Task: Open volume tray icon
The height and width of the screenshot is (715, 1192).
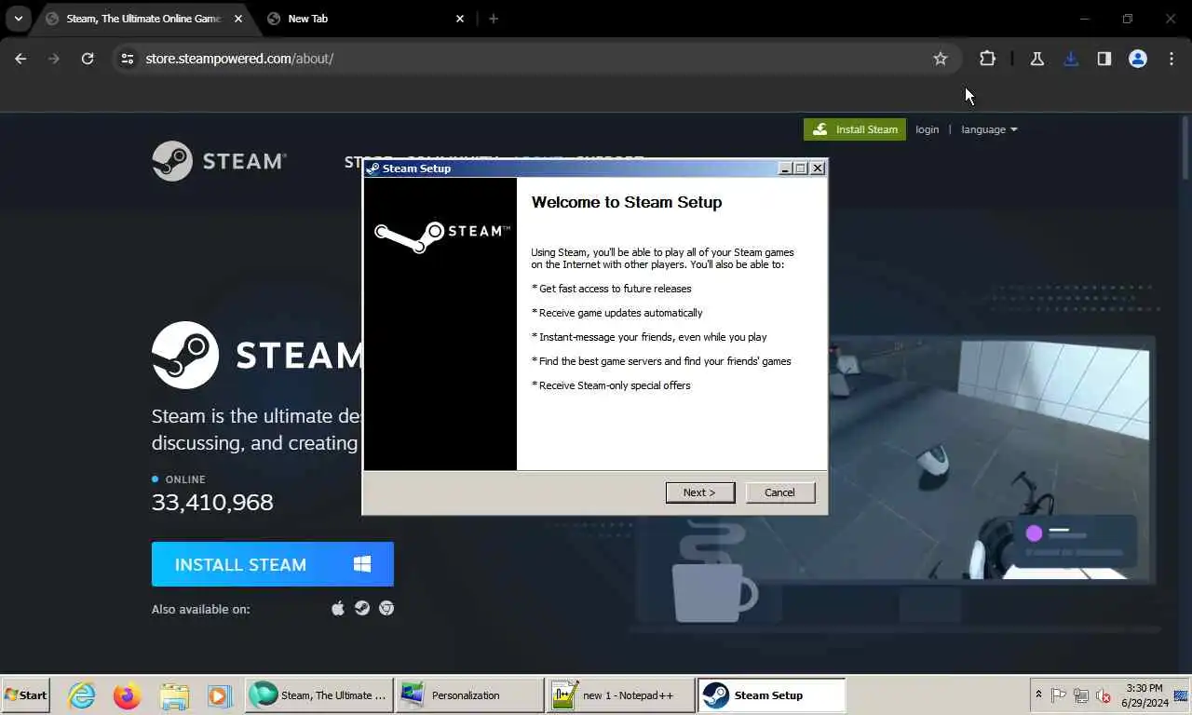Action: pos(1104,695)
